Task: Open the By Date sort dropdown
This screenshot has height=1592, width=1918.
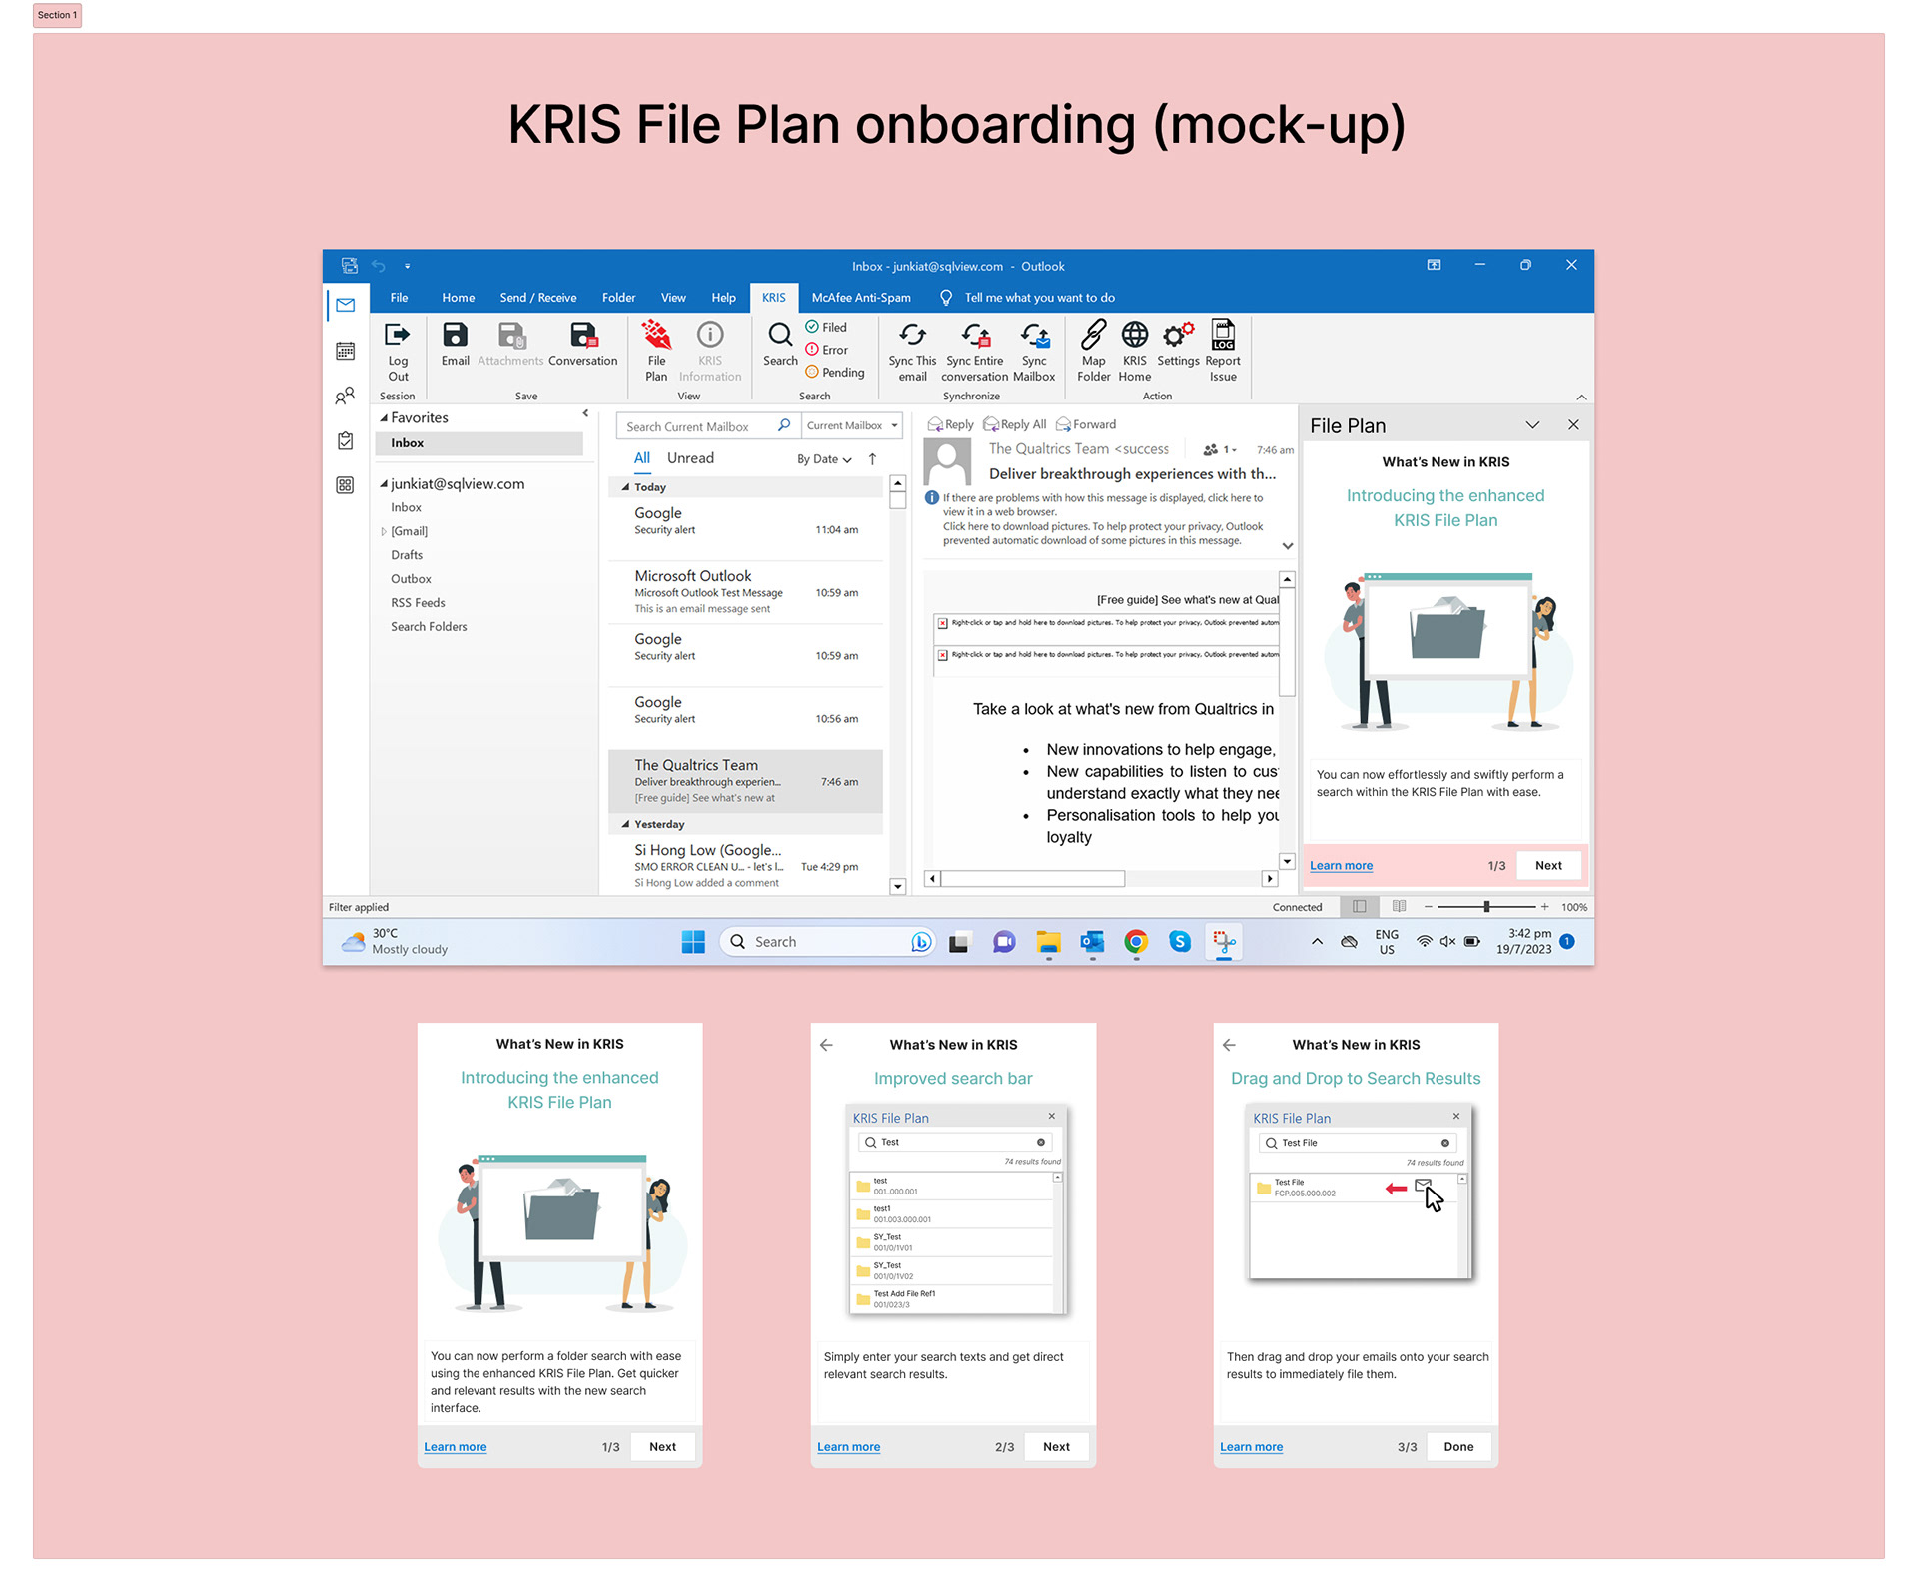Action: (x=824, y=459)
